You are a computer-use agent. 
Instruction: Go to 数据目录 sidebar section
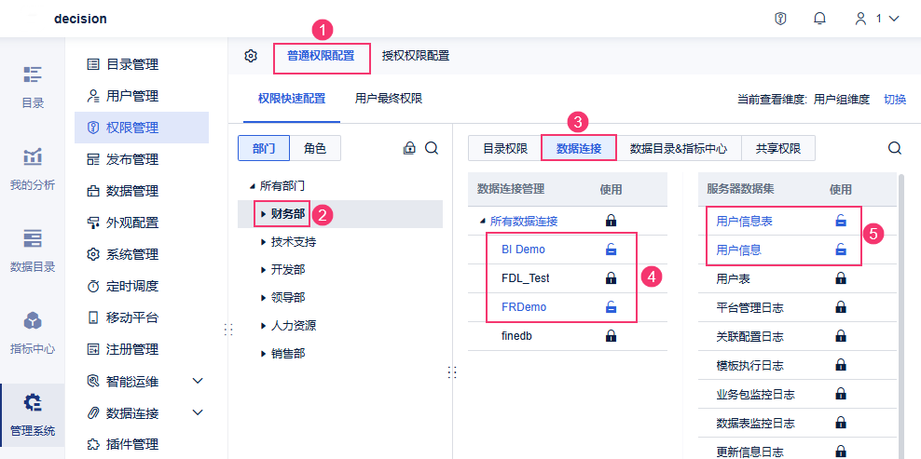pyautogui.click(x=33, y=250)
